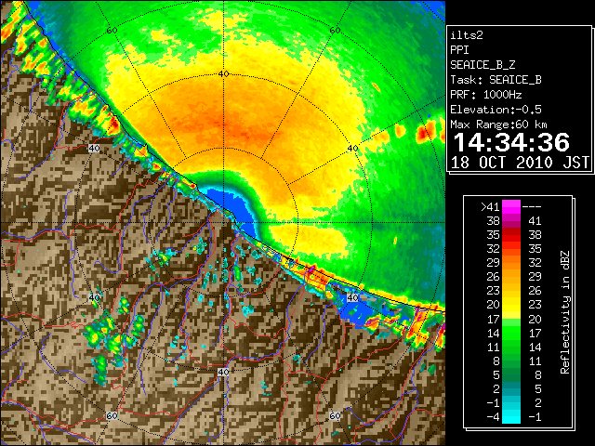Click the "ilts2" radar name text
Image resolution: width=595 pixels, height=446 pixels.
click(467, 35)
